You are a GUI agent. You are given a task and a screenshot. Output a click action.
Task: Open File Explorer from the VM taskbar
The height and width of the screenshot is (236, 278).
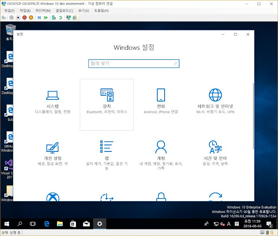click(x=60, y=224)
